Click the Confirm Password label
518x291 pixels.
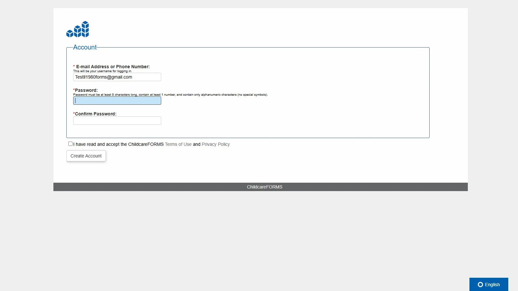pos(95,114)
